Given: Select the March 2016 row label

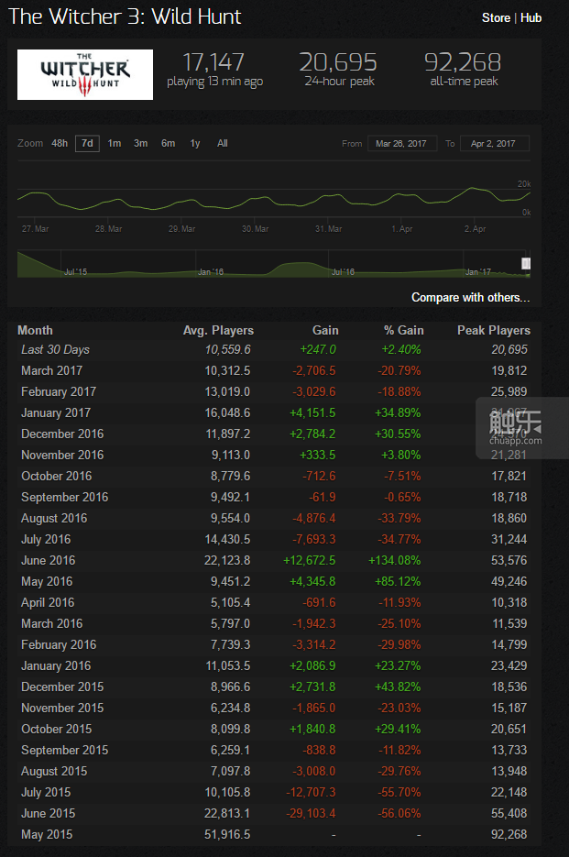Looking at the screenshot, I should coord(52,623).
